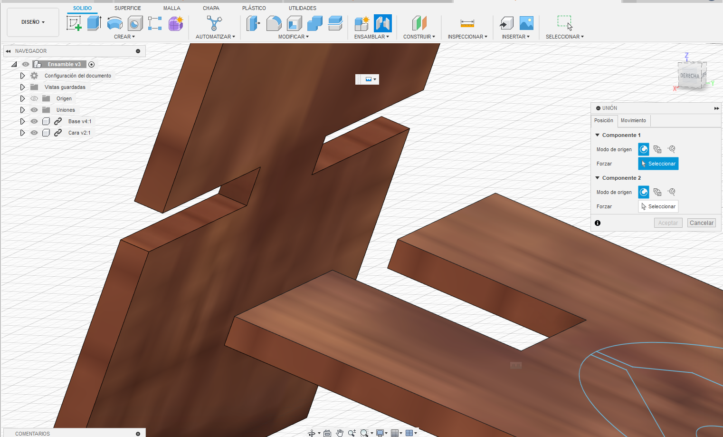723x437 pixels.
Task: Expand Vistas guardadas node
Action: pyautogui.click(x=22, y=87)
